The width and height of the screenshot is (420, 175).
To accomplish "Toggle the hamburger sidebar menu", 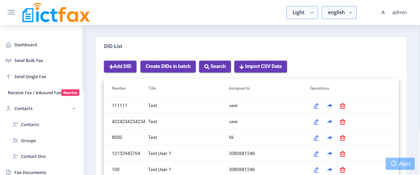I will click(x=11, y=12).
